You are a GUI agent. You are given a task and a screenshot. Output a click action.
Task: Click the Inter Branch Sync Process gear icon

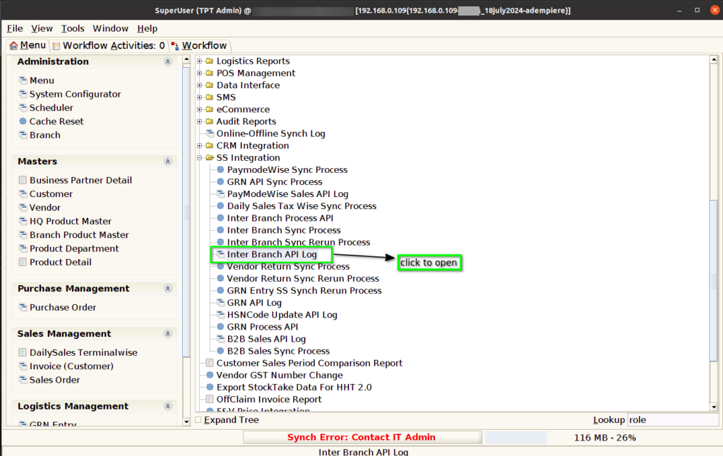point(220,230)
